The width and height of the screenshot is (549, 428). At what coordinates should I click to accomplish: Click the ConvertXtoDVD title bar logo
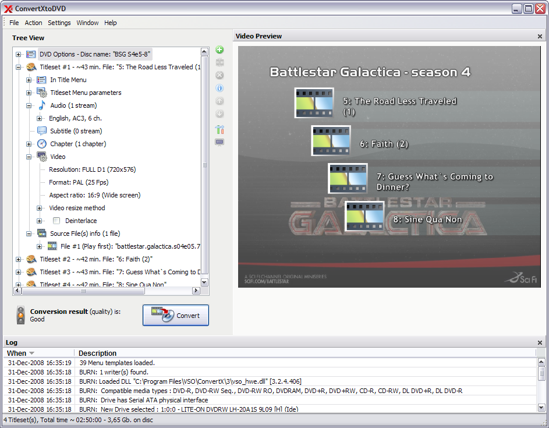8,9
